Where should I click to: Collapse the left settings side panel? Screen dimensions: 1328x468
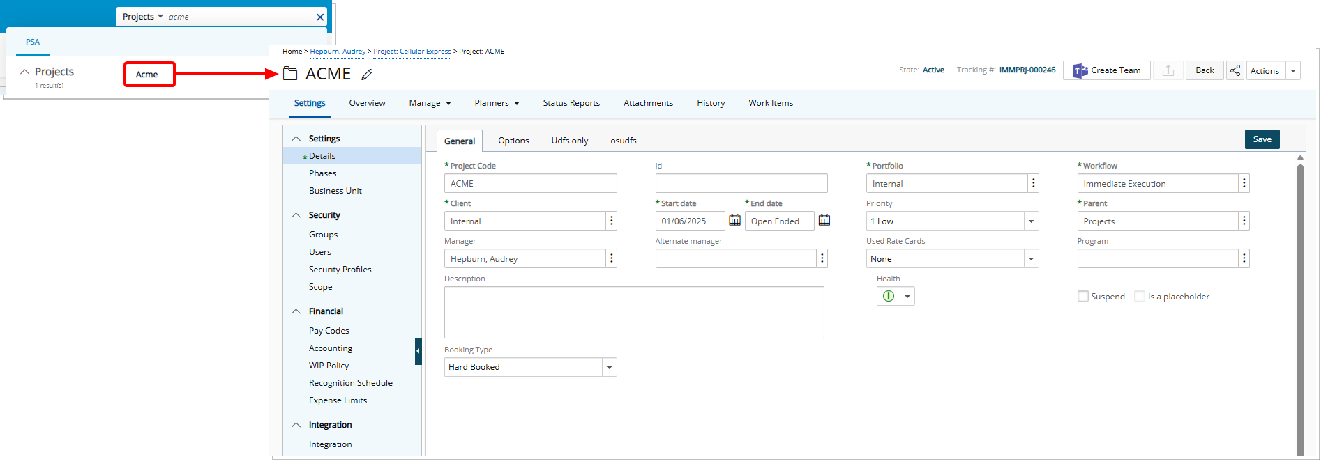pos(418,351)
